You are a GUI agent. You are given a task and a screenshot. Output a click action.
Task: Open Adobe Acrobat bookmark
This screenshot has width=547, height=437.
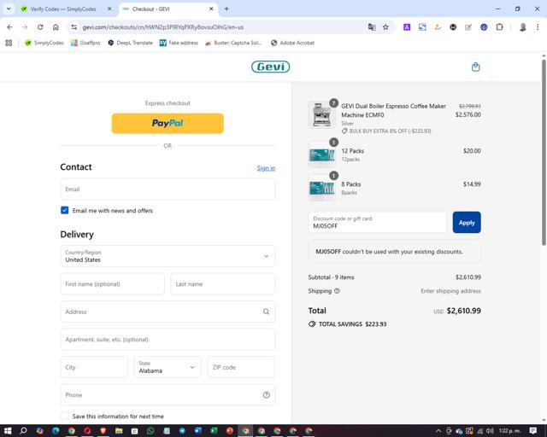point(292,43)
